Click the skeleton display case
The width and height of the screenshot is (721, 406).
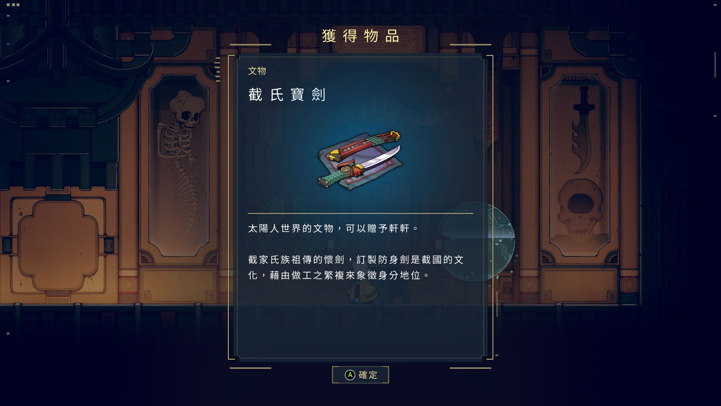[179, 165]
